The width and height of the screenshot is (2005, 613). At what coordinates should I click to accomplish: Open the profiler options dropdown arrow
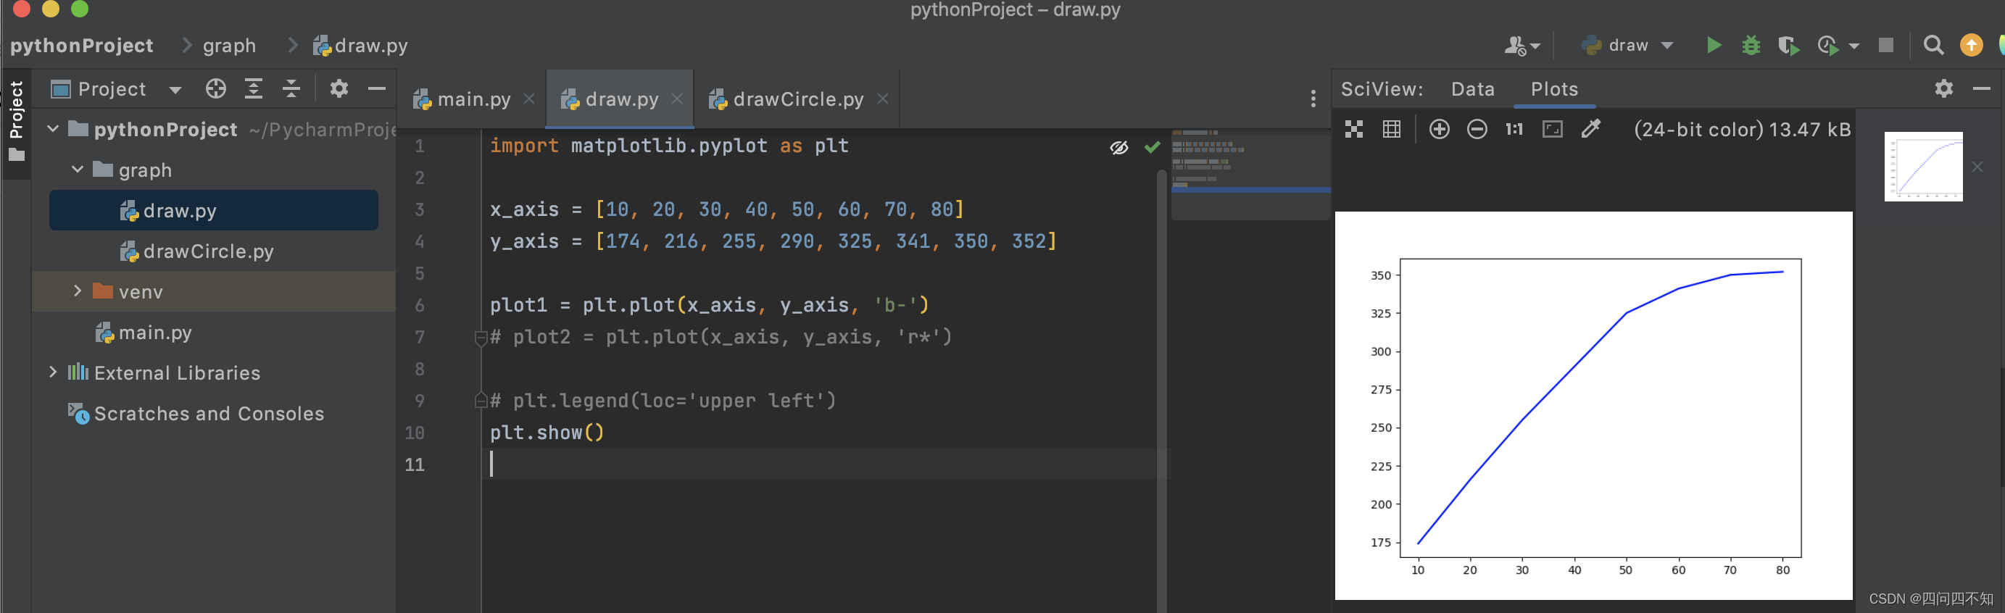[x=1854, y=46]
